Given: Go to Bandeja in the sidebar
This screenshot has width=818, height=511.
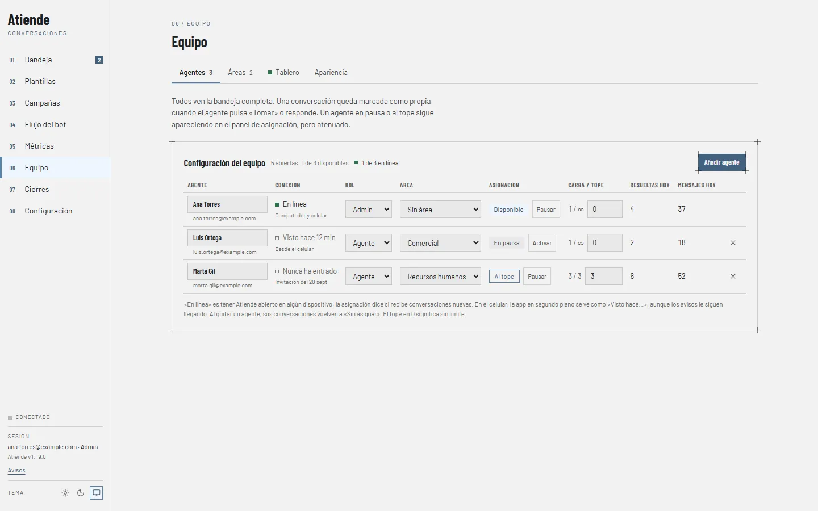Looking at the screenshot, I should [x=55, y=60].
